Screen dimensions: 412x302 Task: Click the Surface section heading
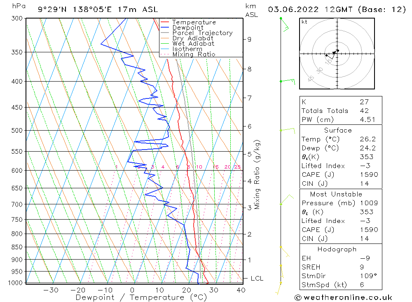(338, 130)
